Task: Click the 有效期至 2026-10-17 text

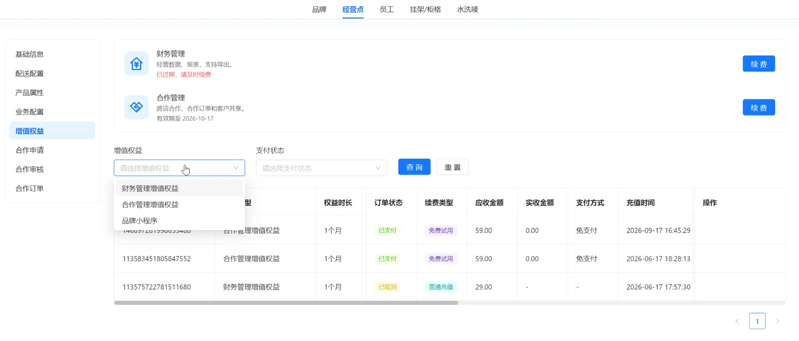Action: (185, 119)
